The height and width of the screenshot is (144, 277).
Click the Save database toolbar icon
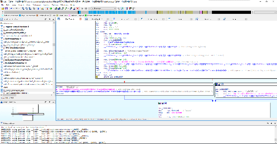[x=7, y=9]
